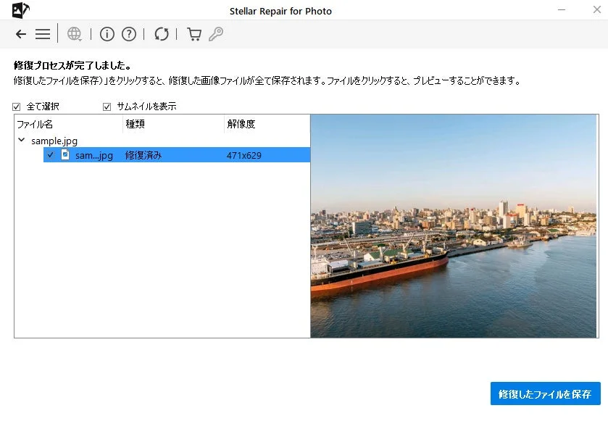Open the shopping cart purchase icon
The width and height of the screenshot is (608, 429).
(x=194, y=34)
